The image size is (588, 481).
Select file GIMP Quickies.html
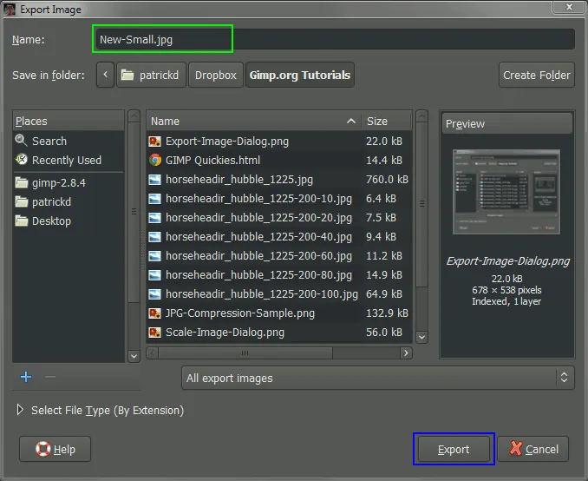279,161
